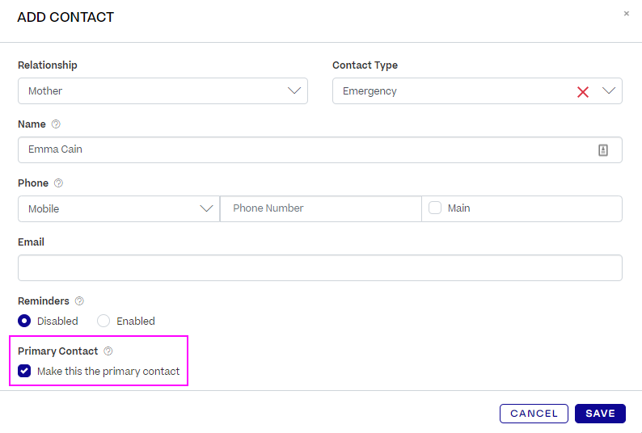
Task: Select the Enabled reminders radio button
Action: [x=103, y=321]
